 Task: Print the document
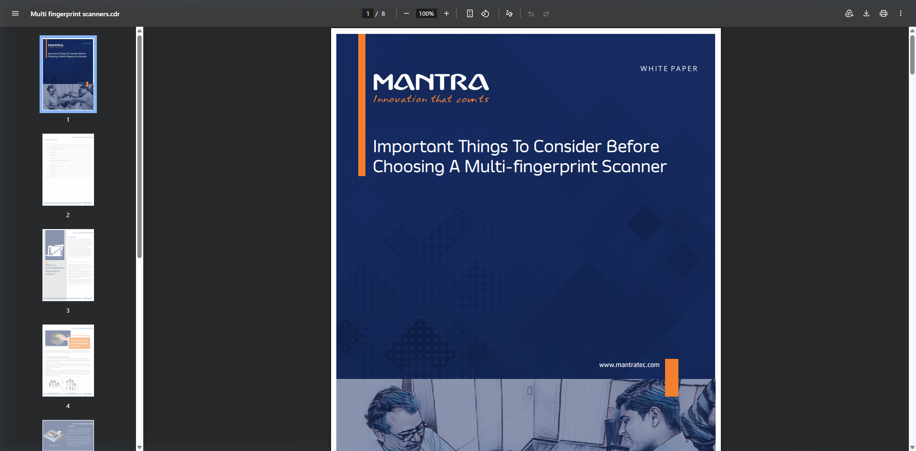884,13
